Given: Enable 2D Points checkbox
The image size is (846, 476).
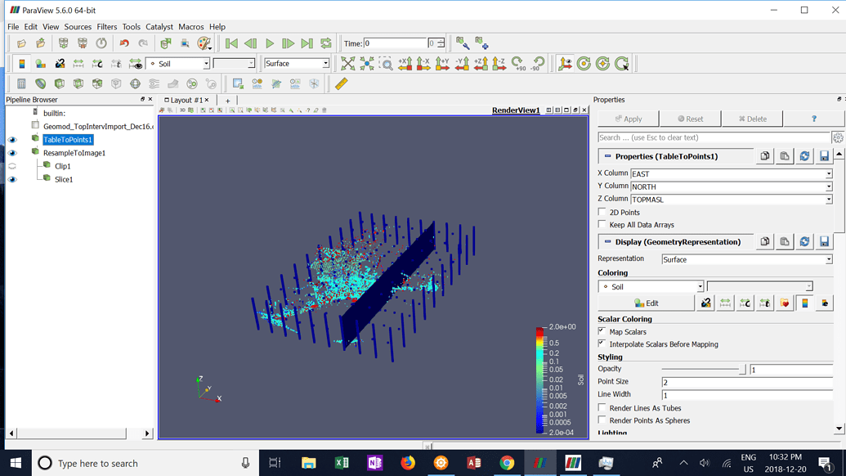Looking at the screenshot, I should [602, 212].
